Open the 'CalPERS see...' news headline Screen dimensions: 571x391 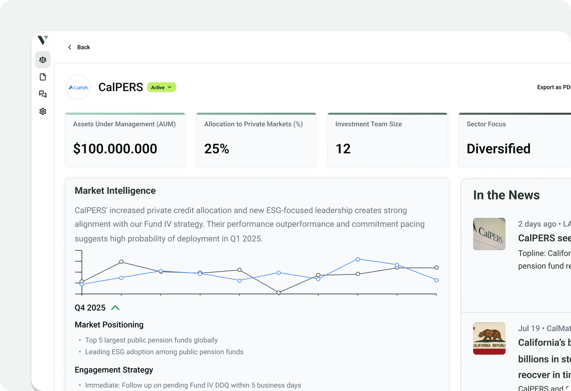pos(544,238)
